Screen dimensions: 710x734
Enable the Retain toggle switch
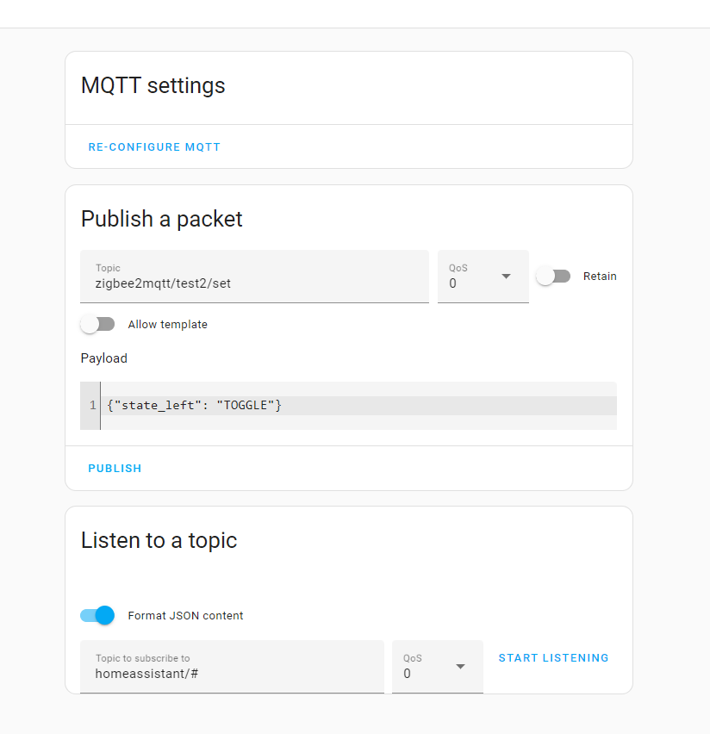(x=553, y=277)
